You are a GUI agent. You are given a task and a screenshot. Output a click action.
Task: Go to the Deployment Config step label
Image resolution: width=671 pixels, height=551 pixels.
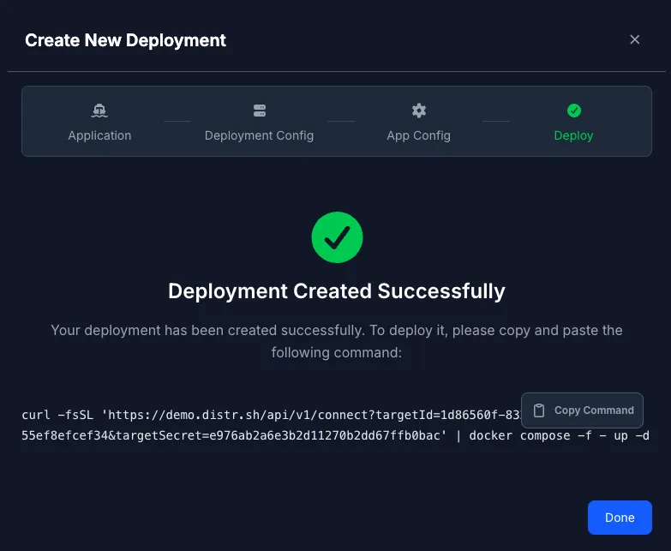click(259, 135)
